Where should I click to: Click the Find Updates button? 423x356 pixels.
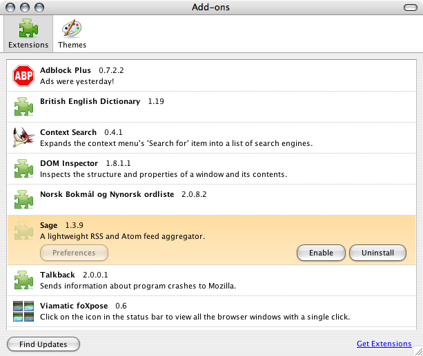43,344
